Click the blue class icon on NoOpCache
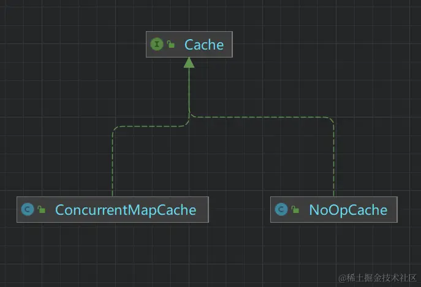421x287 pixels. click(281, 209)
